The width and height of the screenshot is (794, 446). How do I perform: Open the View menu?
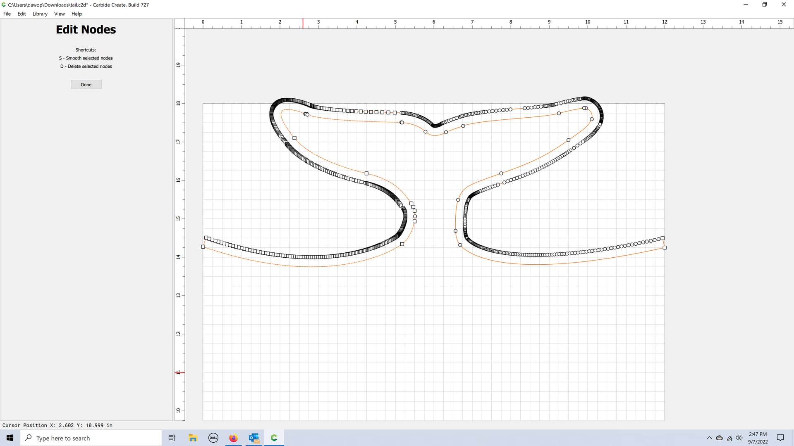pyautogui.click(x=60, y=14)
